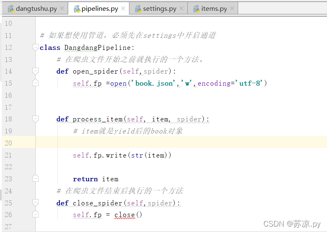Collapse the DangdangPipeline class fold marker
Viewport: 327px width, 232px height.
pyautogui.click(x=35, y=47)
